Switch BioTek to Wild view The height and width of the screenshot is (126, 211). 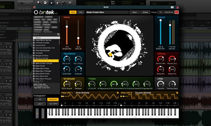(x=73, y=12)
